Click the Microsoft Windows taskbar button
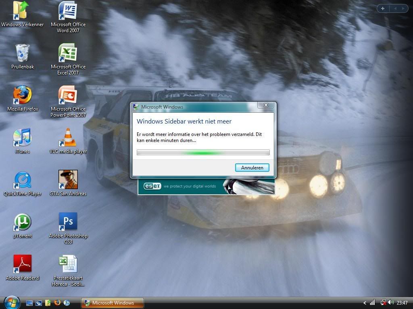The width and height of the screenshot is (413, 309). click(113, 303)
